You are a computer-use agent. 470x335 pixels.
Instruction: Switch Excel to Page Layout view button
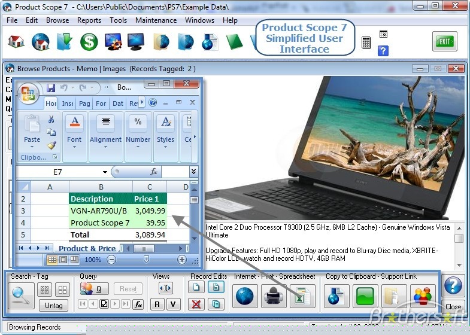63,260
